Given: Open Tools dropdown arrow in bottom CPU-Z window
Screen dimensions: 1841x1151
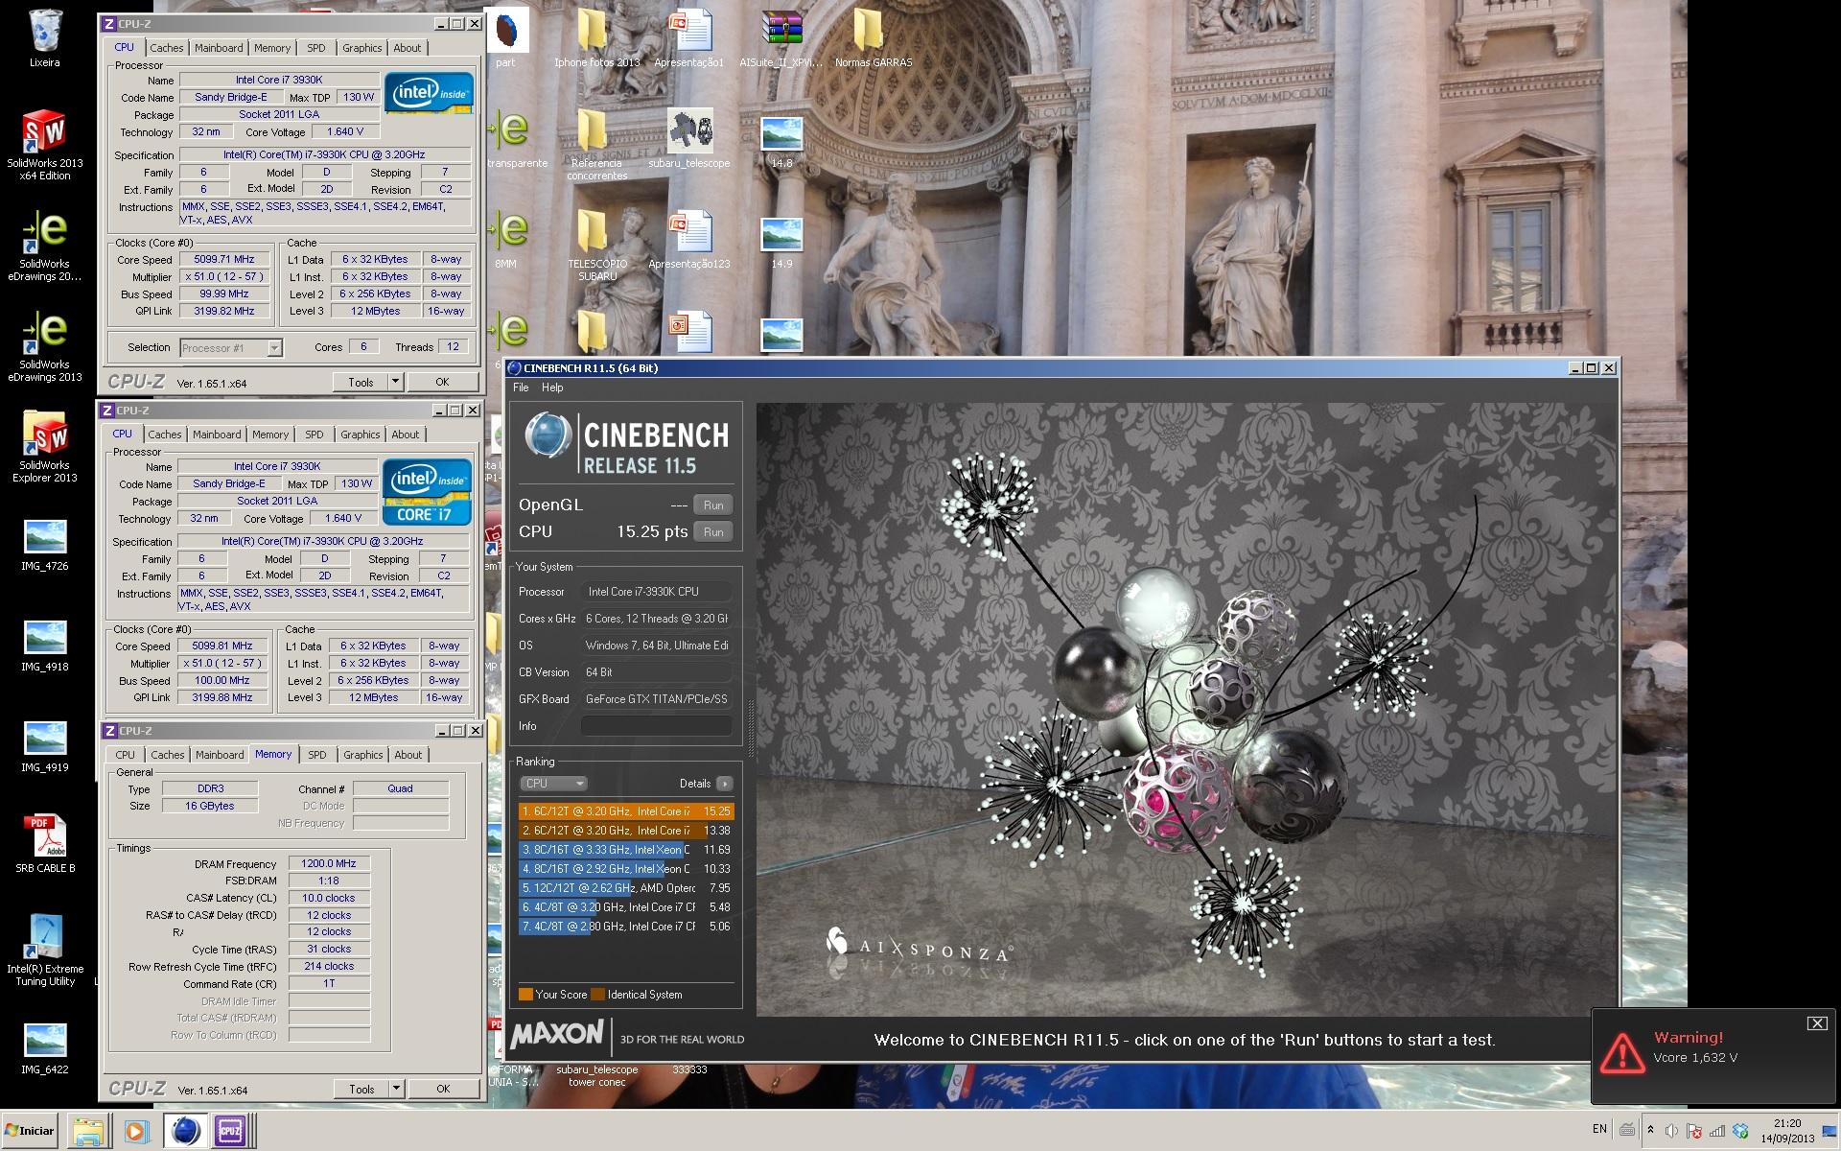Looking at the screenshot, I should click(396, 1089).
